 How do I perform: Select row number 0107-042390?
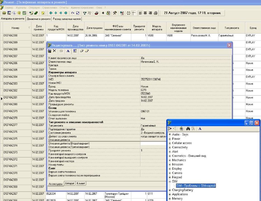[x=11, y=36]
